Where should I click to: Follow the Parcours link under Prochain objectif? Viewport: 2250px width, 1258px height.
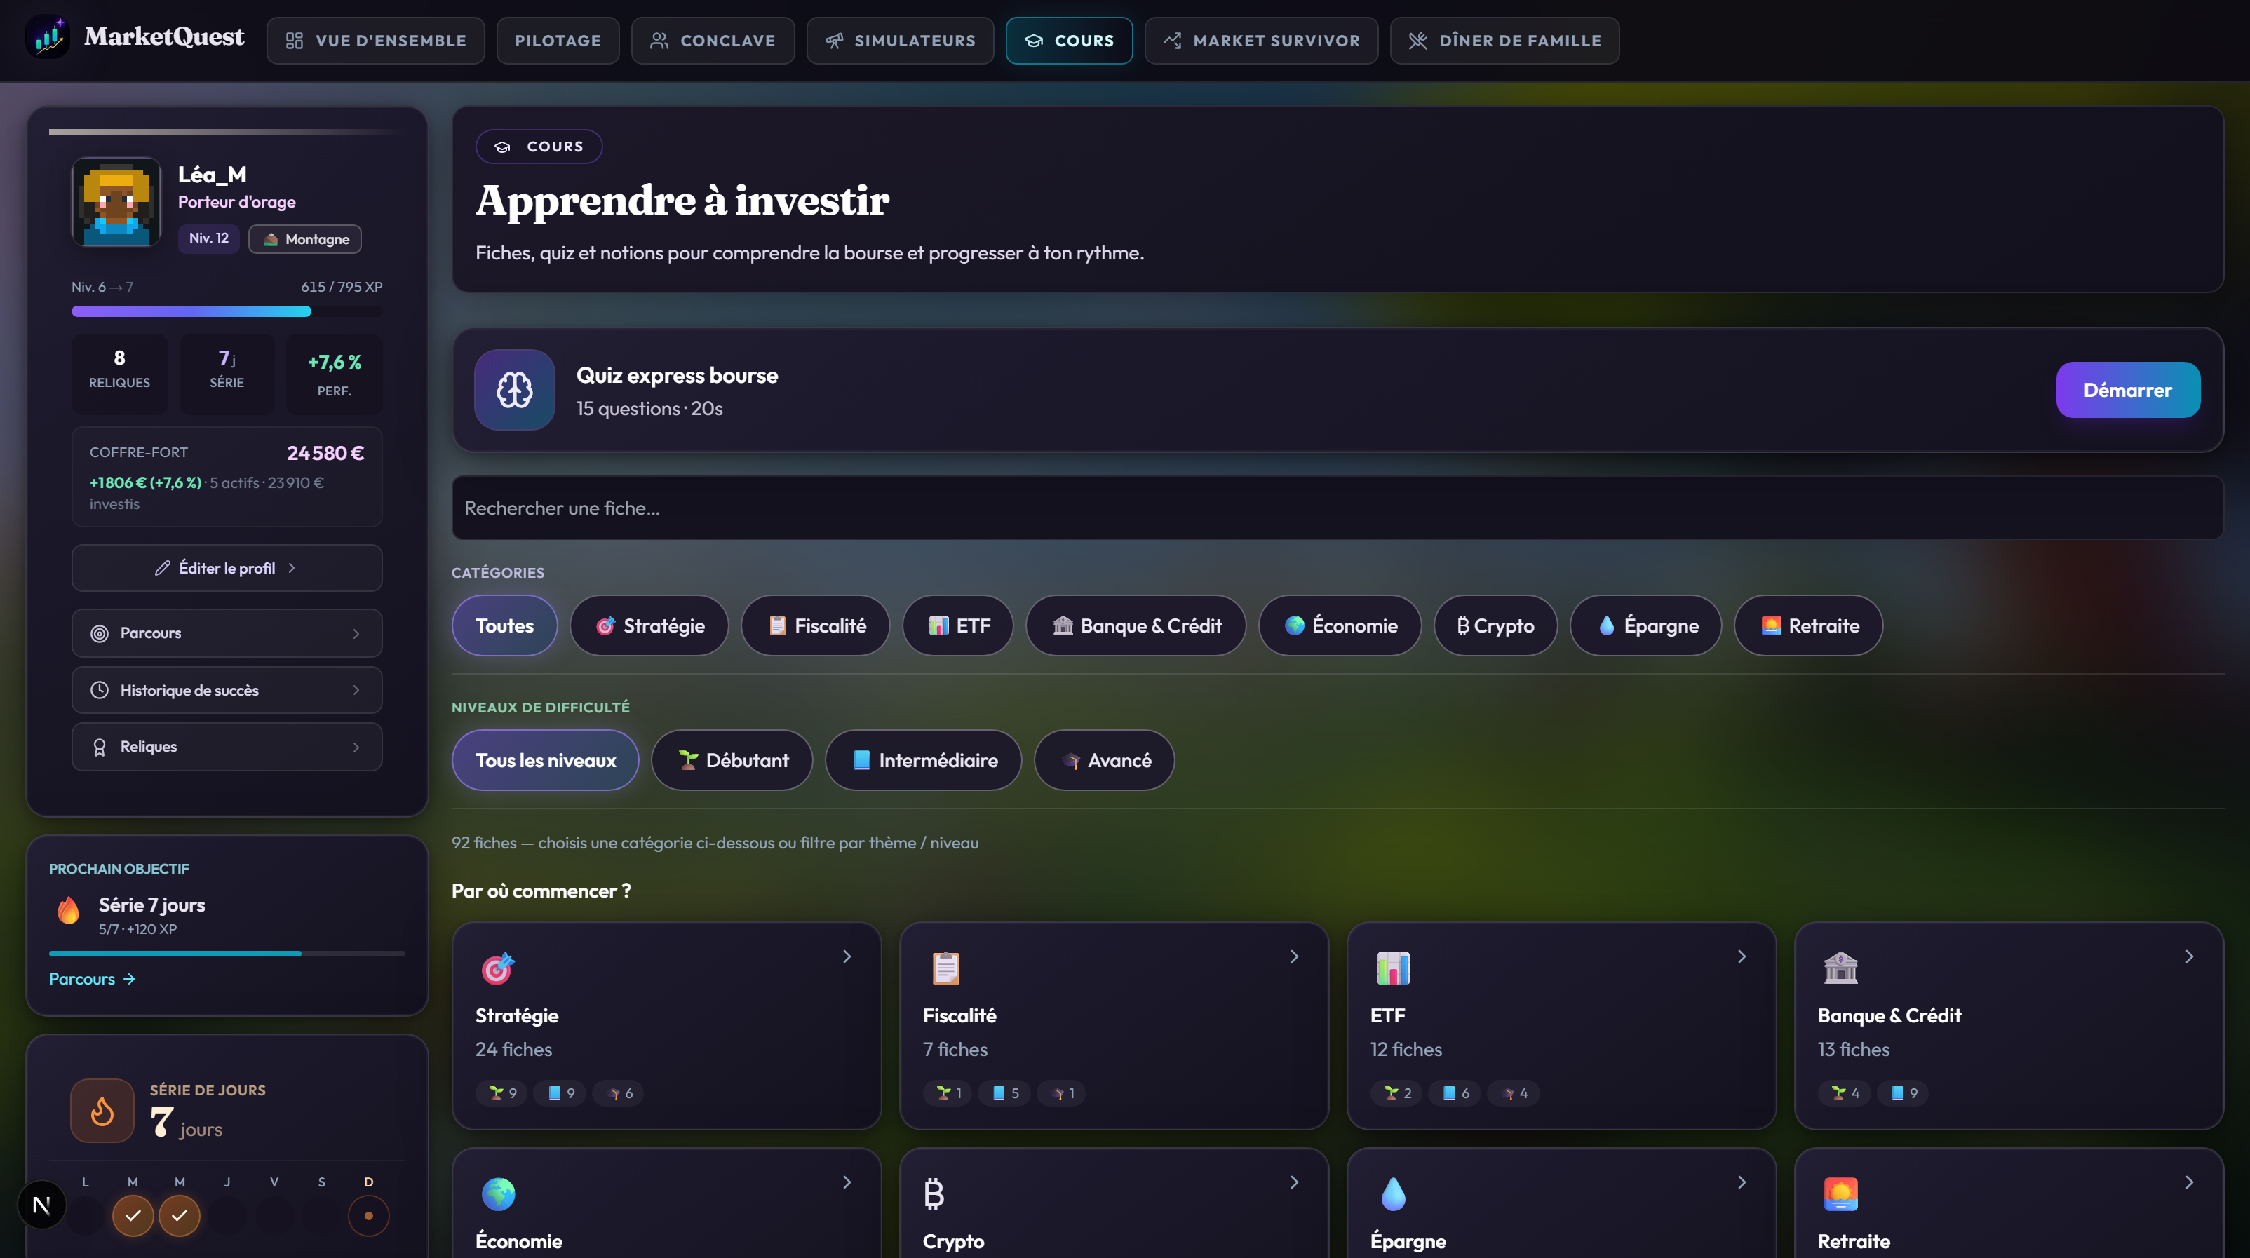click(x=92, y=980)
